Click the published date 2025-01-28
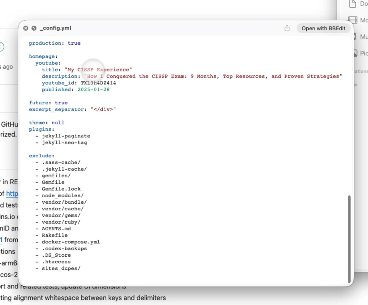This screenshot has height=305, width=368. (x=93, y=89)
